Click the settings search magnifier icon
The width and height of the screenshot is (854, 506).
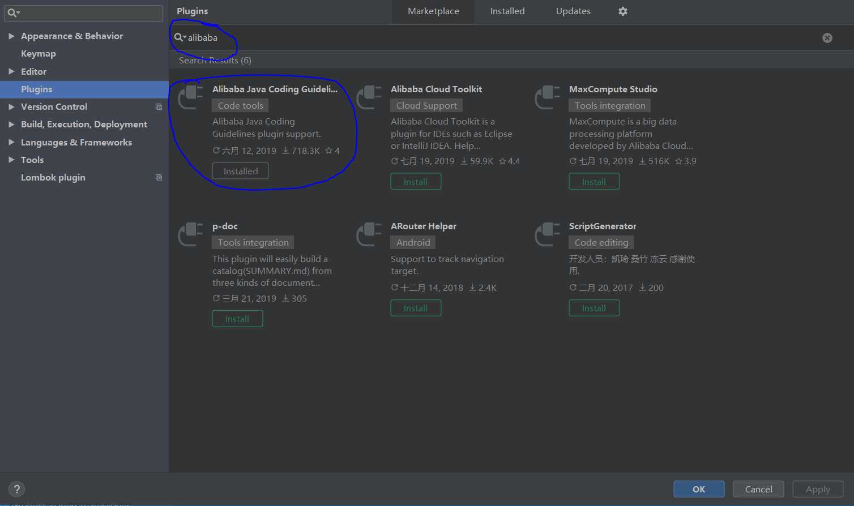pyautogui.click(x=14, y=12)
